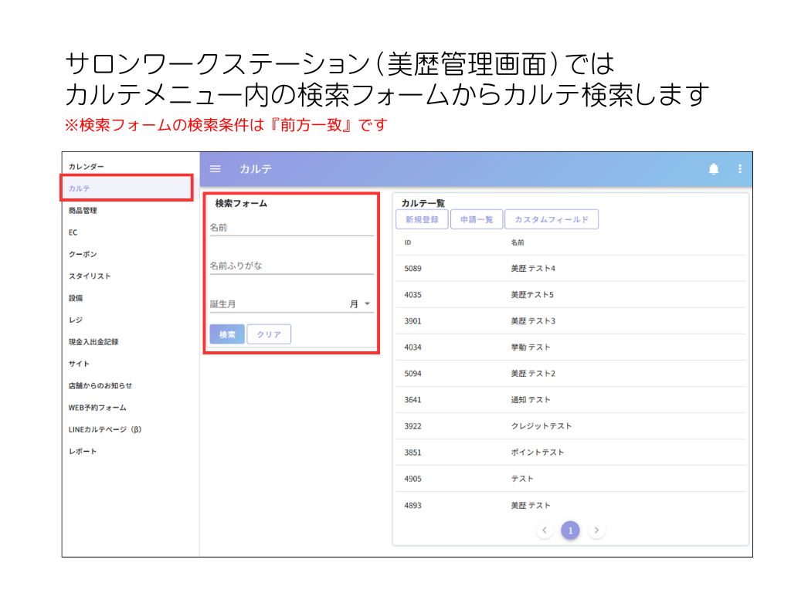Click the ID 5089 cell
Screen dimensions: 791x593
(x=412, y=268)
